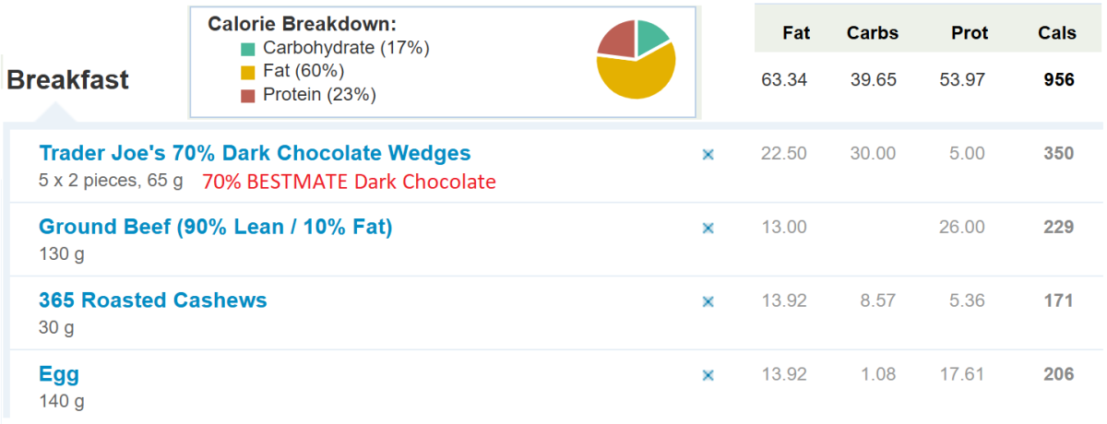Open Trader Joe's 70% Dark Chocolate Wedges
Image resolution: width=1107 pixels, height=424 pixels.
pyautogui.click(x=255, y=153)
